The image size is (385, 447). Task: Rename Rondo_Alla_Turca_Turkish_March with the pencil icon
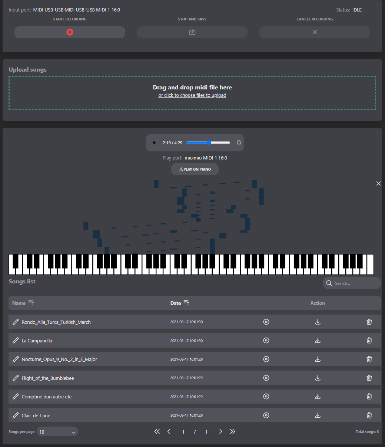tap(16, 322)
